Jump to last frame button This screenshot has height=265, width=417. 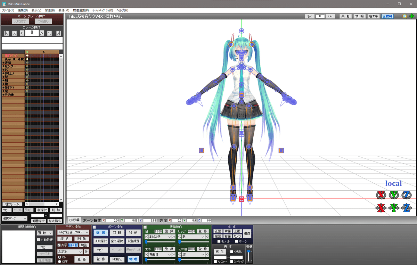point(58,33)
